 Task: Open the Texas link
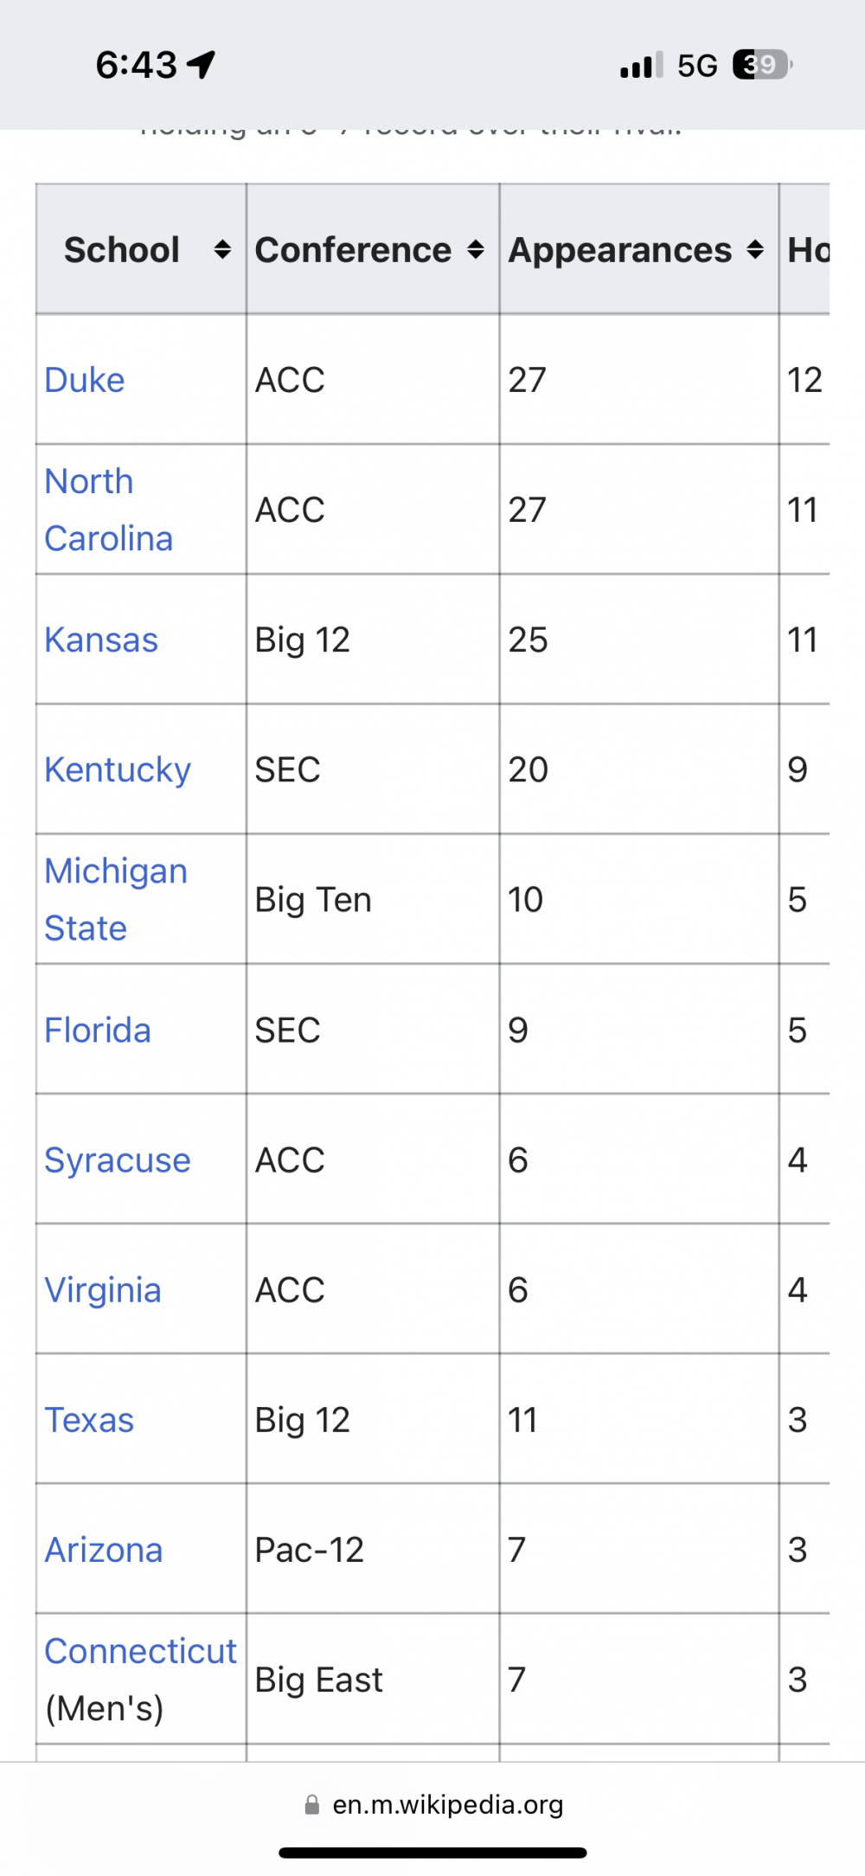(89, 1420)
